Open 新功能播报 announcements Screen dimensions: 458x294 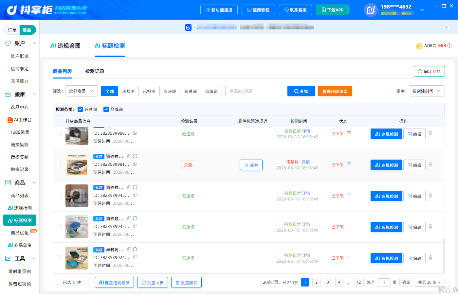pyautogui.click(x=219, y=10)
